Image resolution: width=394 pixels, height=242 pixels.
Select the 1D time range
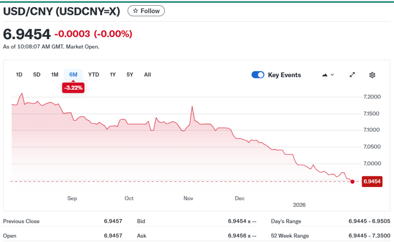pos(19,75)
